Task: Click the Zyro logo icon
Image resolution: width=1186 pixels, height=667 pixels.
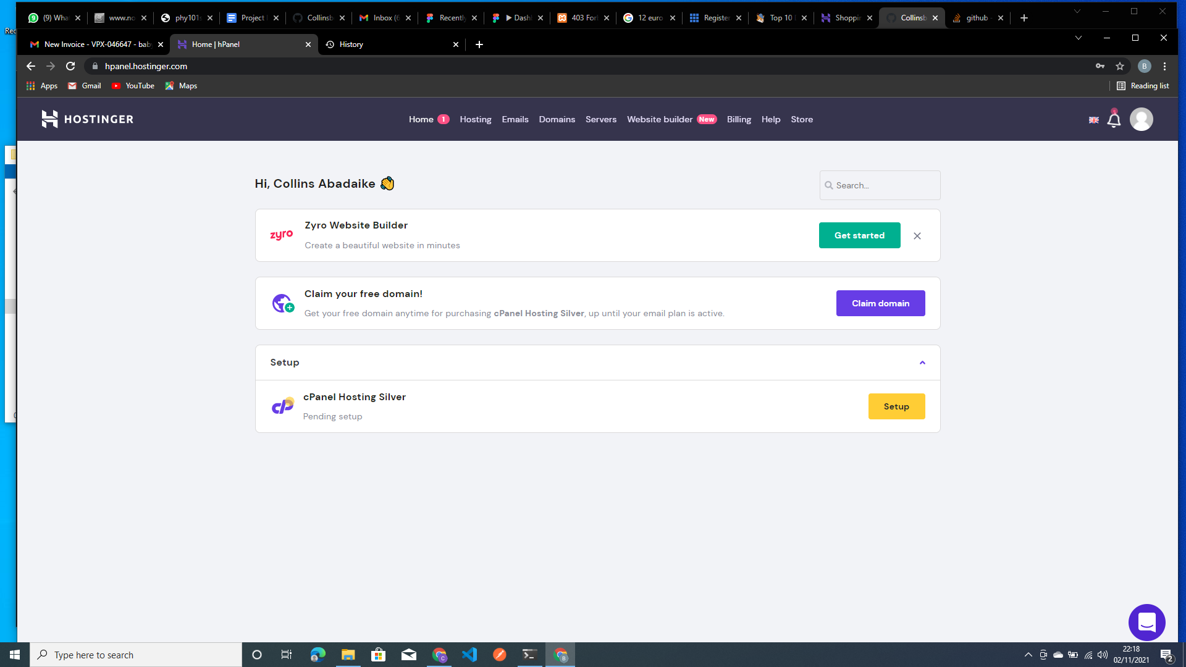Action: pyautogui.click(x=282, y=235)
